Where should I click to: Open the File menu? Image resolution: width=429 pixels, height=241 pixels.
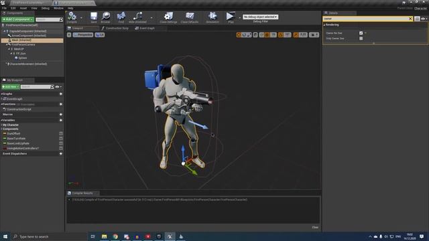(5, 8)
